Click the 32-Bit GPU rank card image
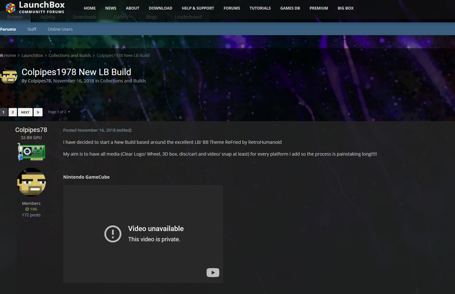The width and height of the screenshot is (455, 294). (x=31, y=151)
